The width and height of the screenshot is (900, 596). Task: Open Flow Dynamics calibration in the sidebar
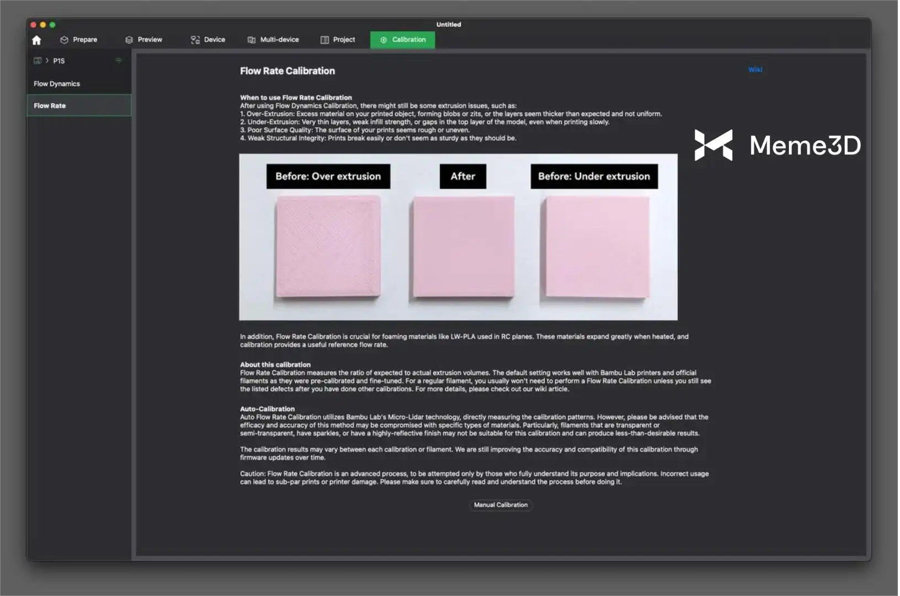tap(57, 84)
